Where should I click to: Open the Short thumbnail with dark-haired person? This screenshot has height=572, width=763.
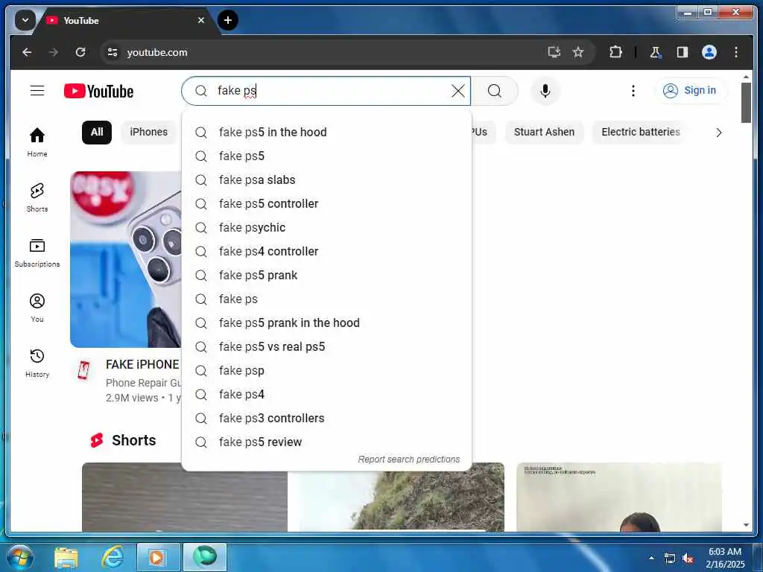click(619, 497)
